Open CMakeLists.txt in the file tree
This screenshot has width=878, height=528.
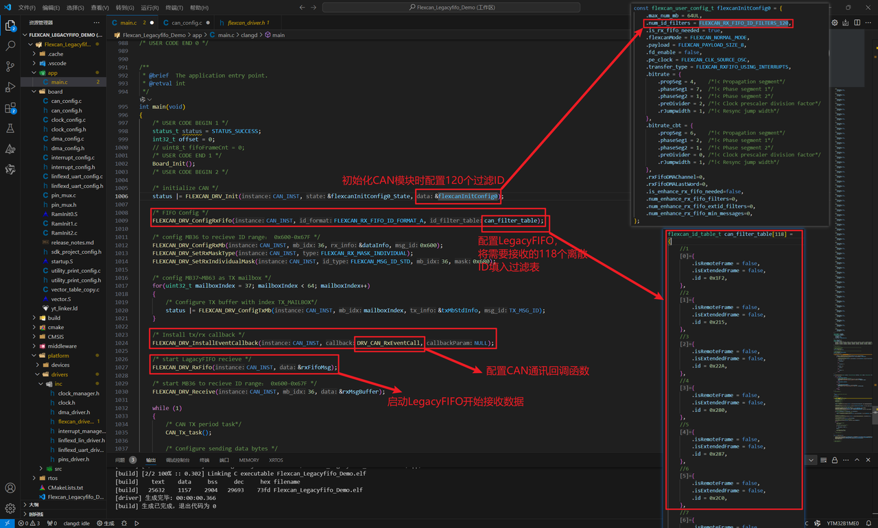point(65,488)
